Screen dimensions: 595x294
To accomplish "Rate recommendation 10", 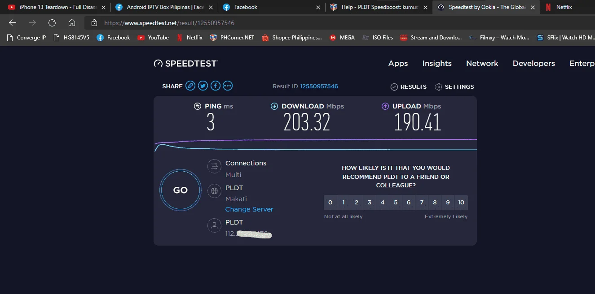I will pos(461,203).
